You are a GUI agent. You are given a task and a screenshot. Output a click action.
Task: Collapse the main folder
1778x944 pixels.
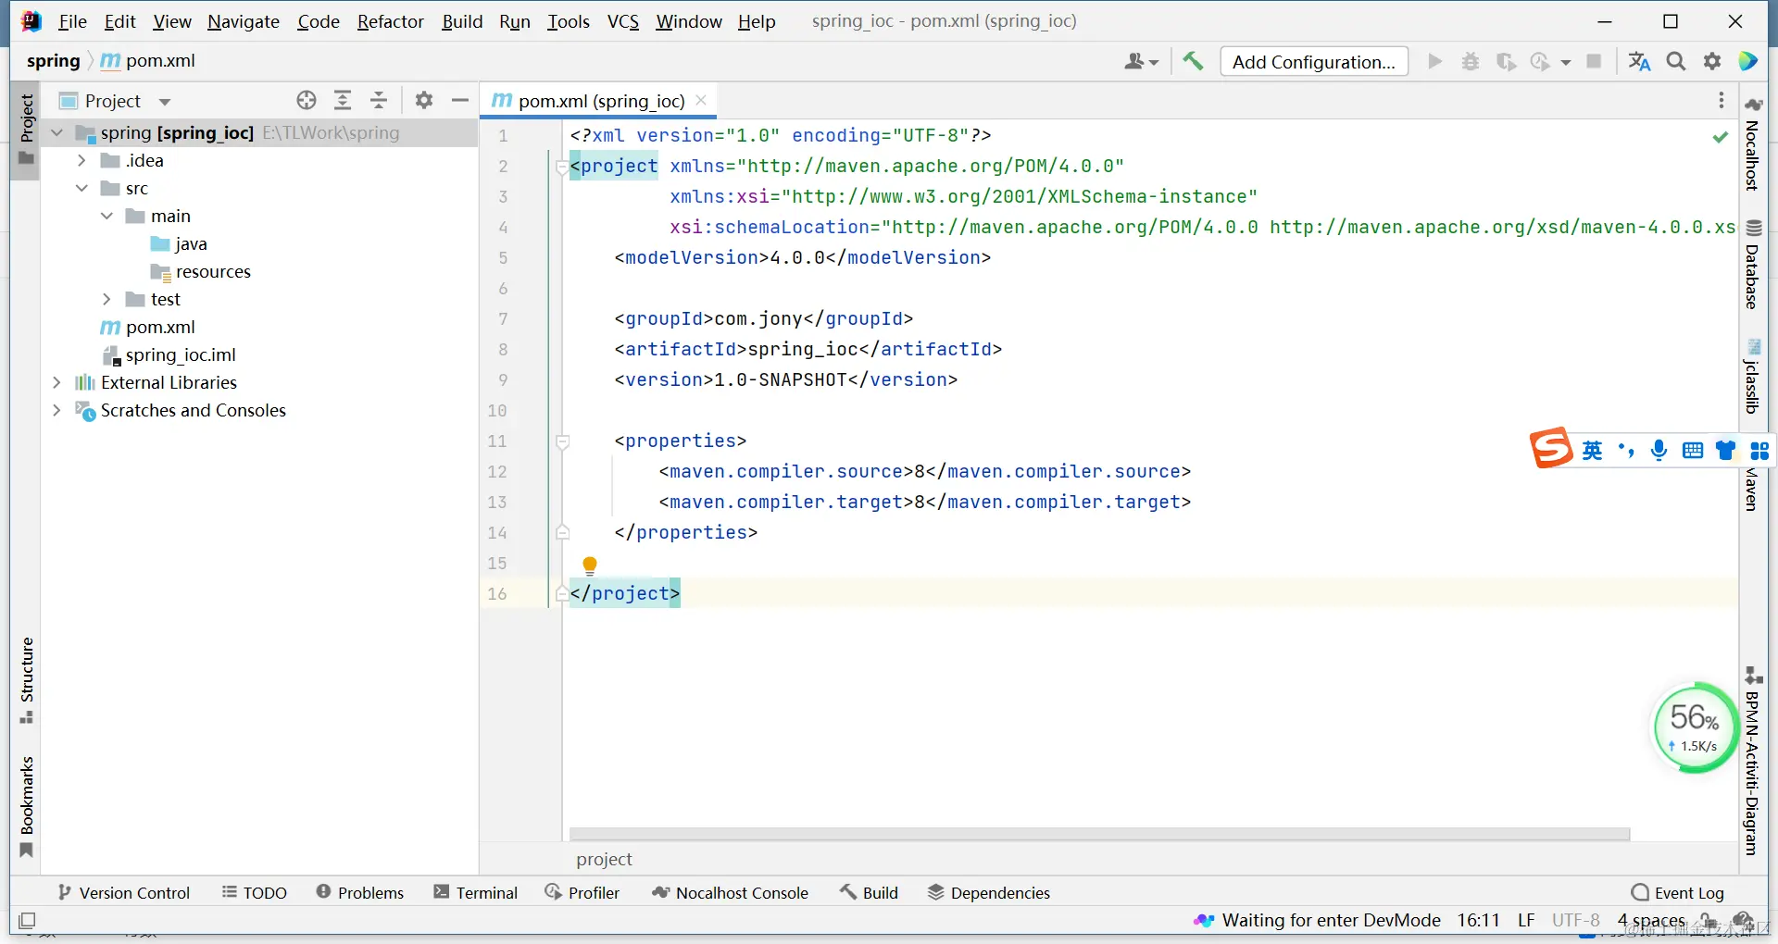pyautogui.click(x=106, y=216)
